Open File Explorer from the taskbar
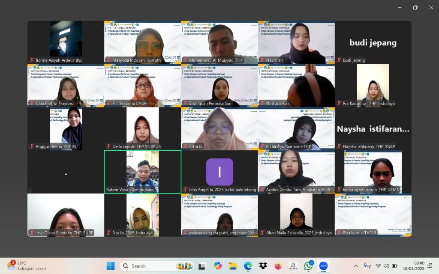 pyautogui.click(x=233, y=266)
